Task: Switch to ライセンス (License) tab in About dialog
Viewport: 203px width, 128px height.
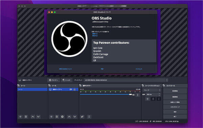Action: [139, 69]
